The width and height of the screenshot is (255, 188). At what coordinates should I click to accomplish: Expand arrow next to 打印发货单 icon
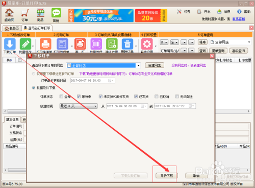pyautogui.click(x=71, y=46)
